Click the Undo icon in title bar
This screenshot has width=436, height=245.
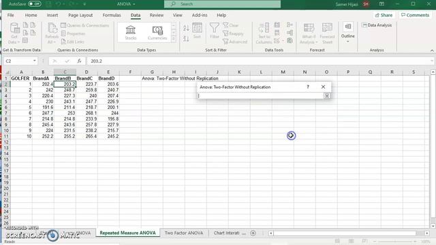[x=58, y=4]
